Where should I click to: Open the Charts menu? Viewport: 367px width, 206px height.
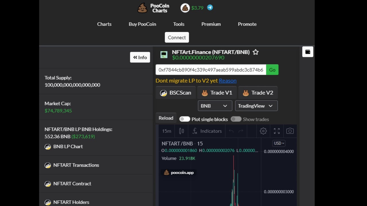tap(104, 24)
